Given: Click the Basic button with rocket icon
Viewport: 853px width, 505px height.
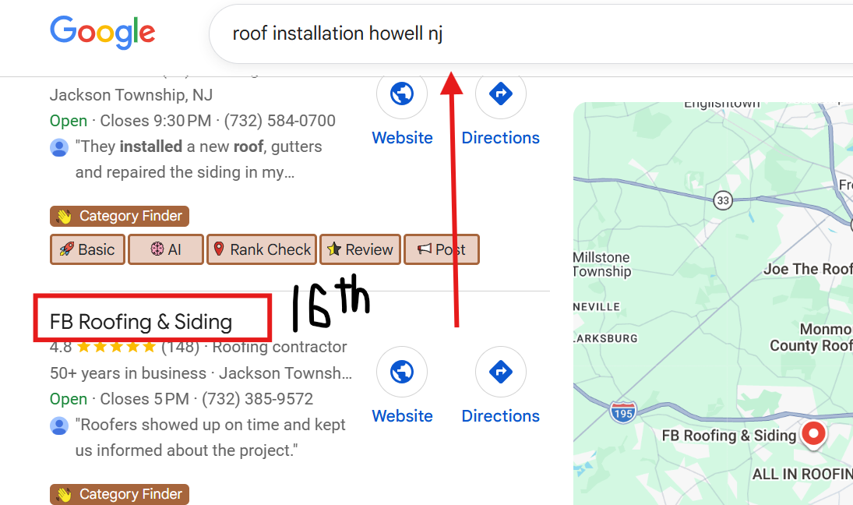Looking at the screenshot, I should (x=88, y=249).
